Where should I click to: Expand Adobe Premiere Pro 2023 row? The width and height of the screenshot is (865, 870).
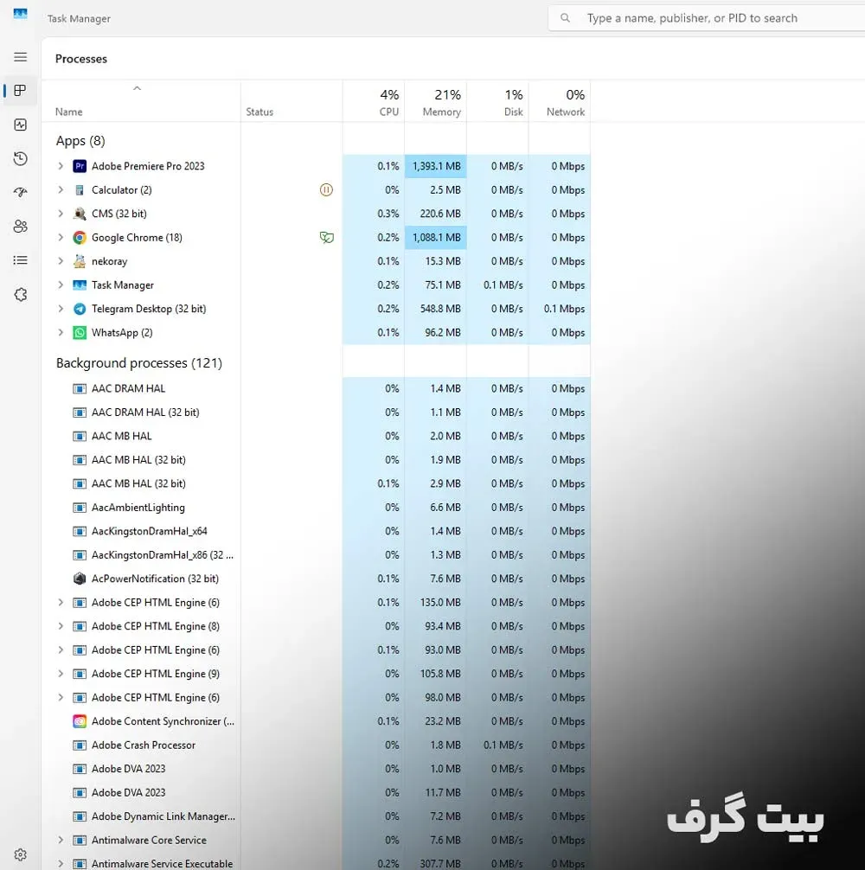pos(61,166)
